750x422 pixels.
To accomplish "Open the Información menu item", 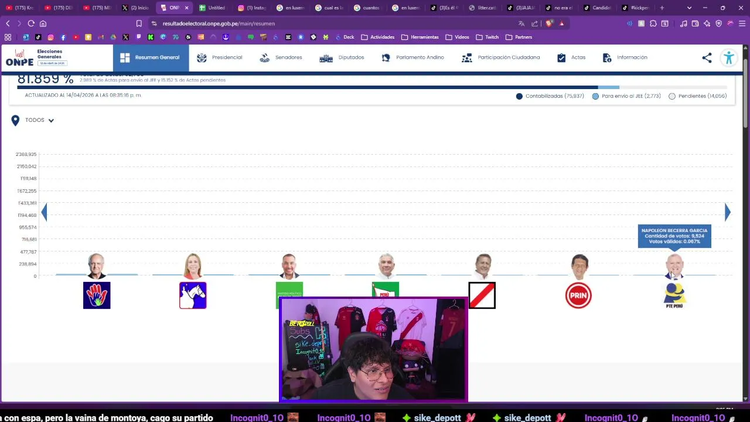I will (625, 57).
